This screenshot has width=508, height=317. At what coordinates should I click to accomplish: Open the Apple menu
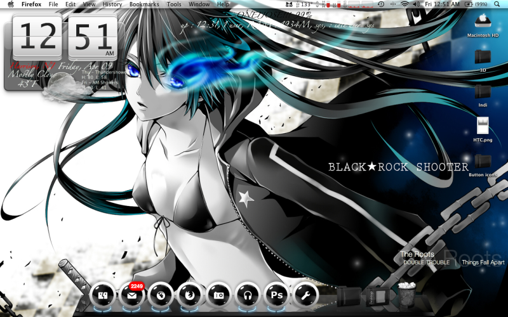coord(10,4)
